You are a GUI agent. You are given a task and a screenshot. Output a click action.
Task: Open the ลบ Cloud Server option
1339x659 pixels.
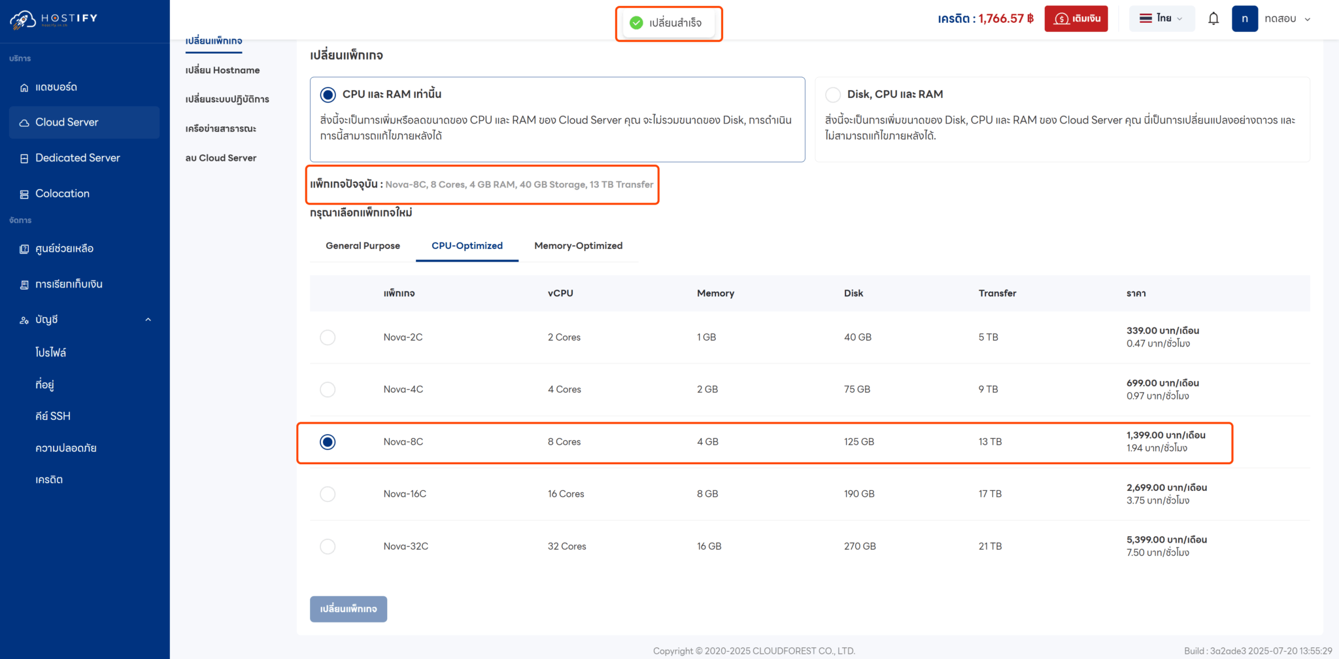click(219, 158)
